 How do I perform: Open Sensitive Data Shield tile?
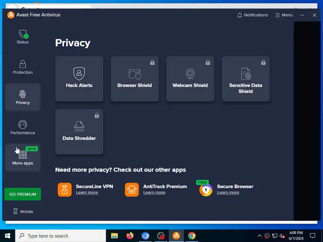pyautogui.click(x=245, y=79)
